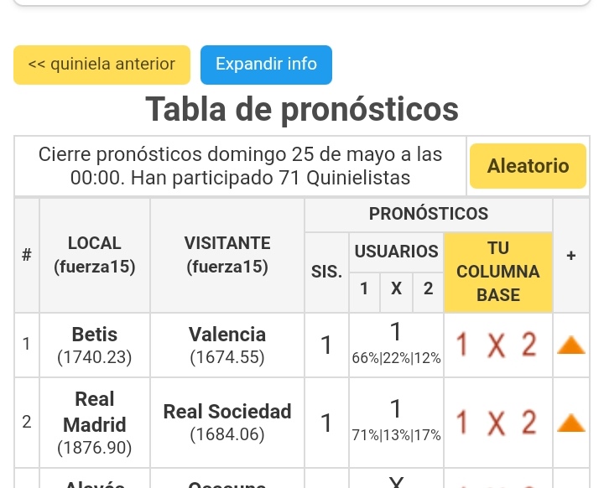
Task: Click the 66%|22%|12% user percentages
Action: pos(396,358)
